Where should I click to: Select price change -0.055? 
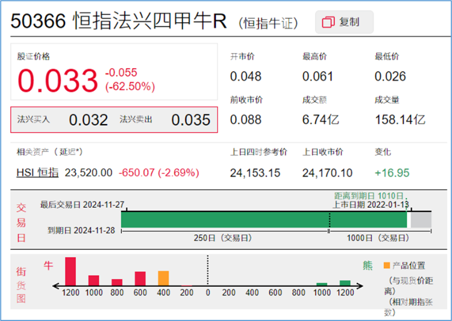point(121,73)
